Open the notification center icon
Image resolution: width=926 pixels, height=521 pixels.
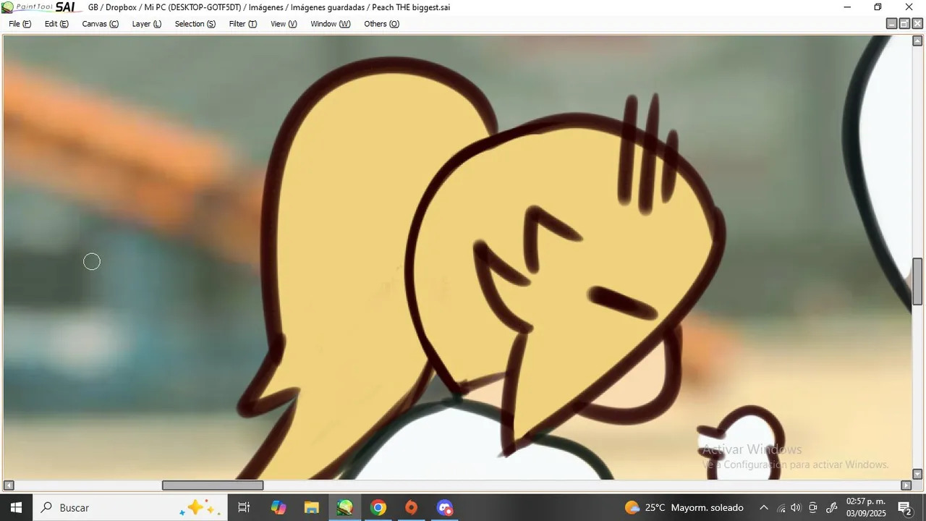(904, 508)
